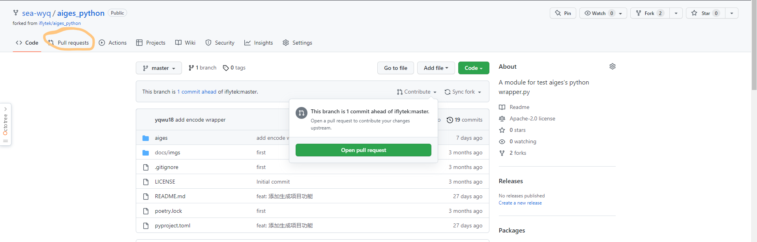Open the add encode wrapper commit message

click(200, 120)
